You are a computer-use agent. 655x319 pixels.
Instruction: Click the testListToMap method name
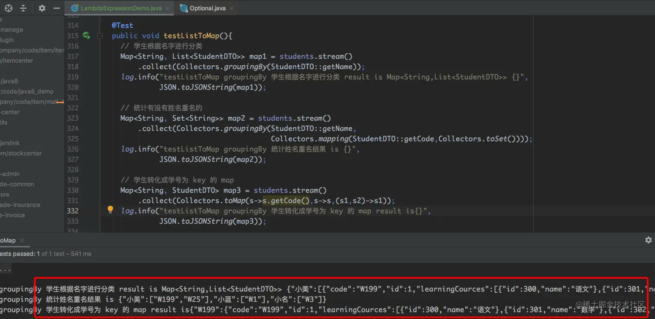(191, 36)
